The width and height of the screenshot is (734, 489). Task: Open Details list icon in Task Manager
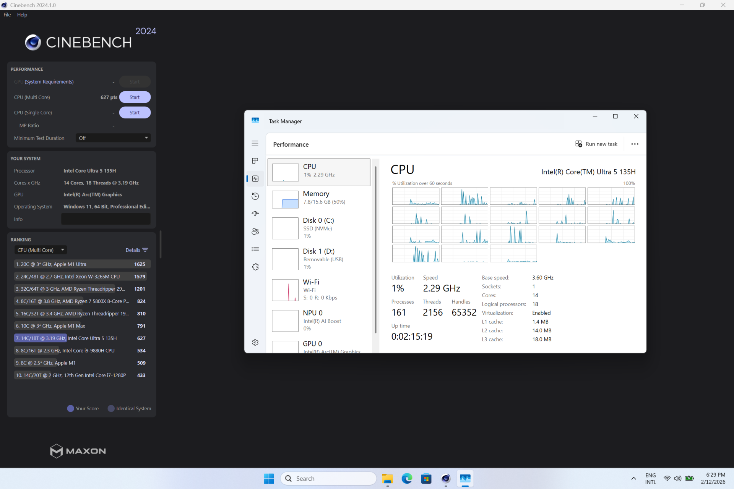pos(255,249)
